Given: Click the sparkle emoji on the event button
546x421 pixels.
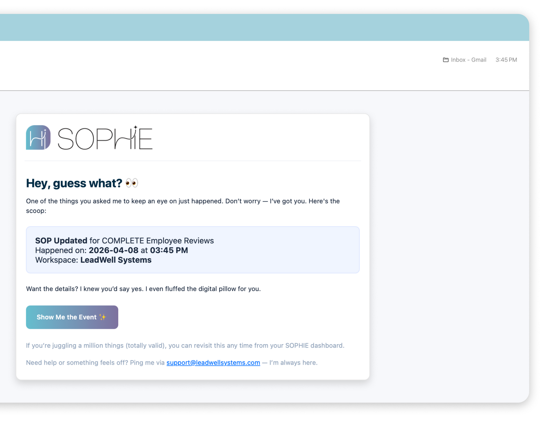Looking at the screenshot, I should click(x=103, y=317).
